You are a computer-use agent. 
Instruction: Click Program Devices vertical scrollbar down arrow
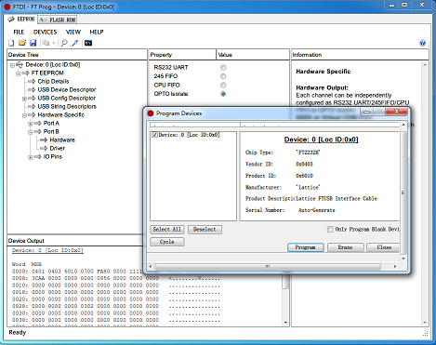tap(403, 259)
